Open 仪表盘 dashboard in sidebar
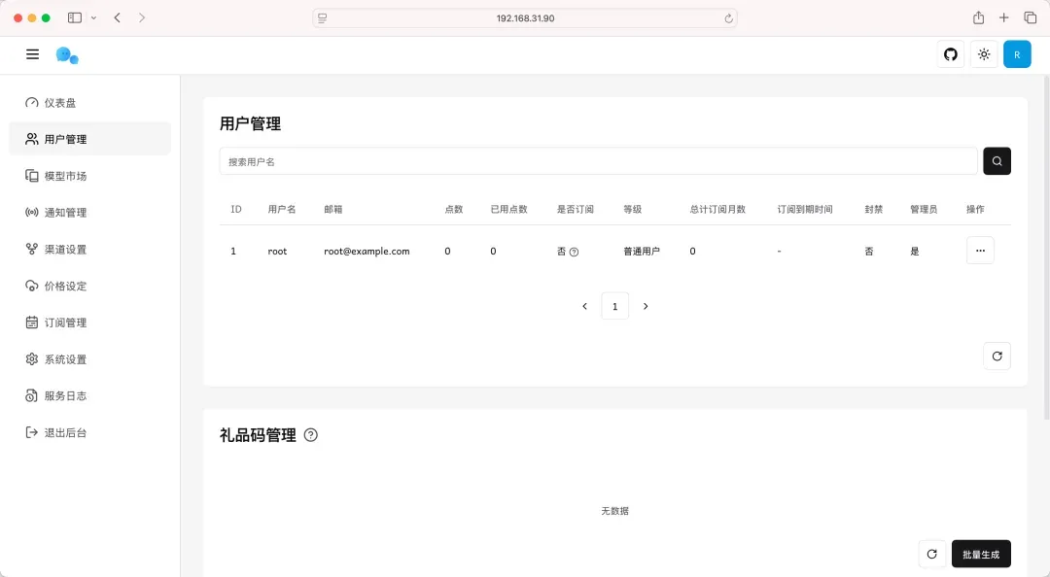 coord(89,102)
